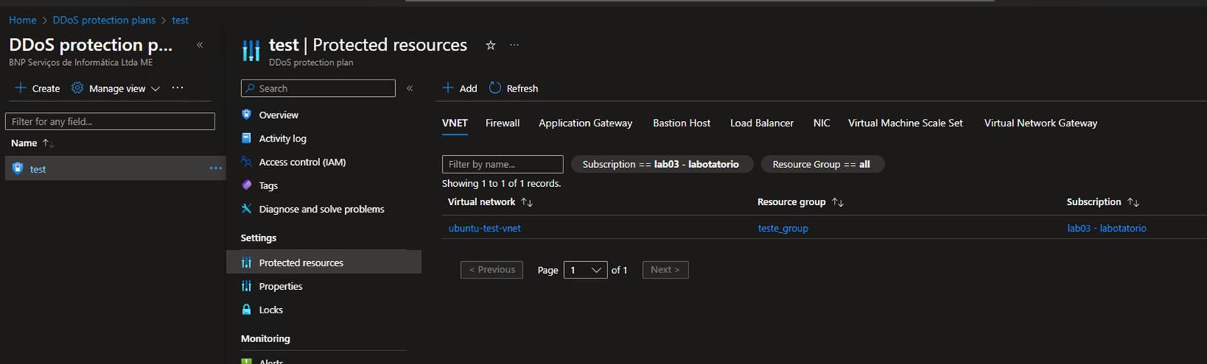Screen dimensions: 1207x364
Task: Favorite this page with the star icon
Action: (491, 45)
